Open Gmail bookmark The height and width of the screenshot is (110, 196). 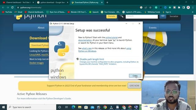(x=18, y=12)
